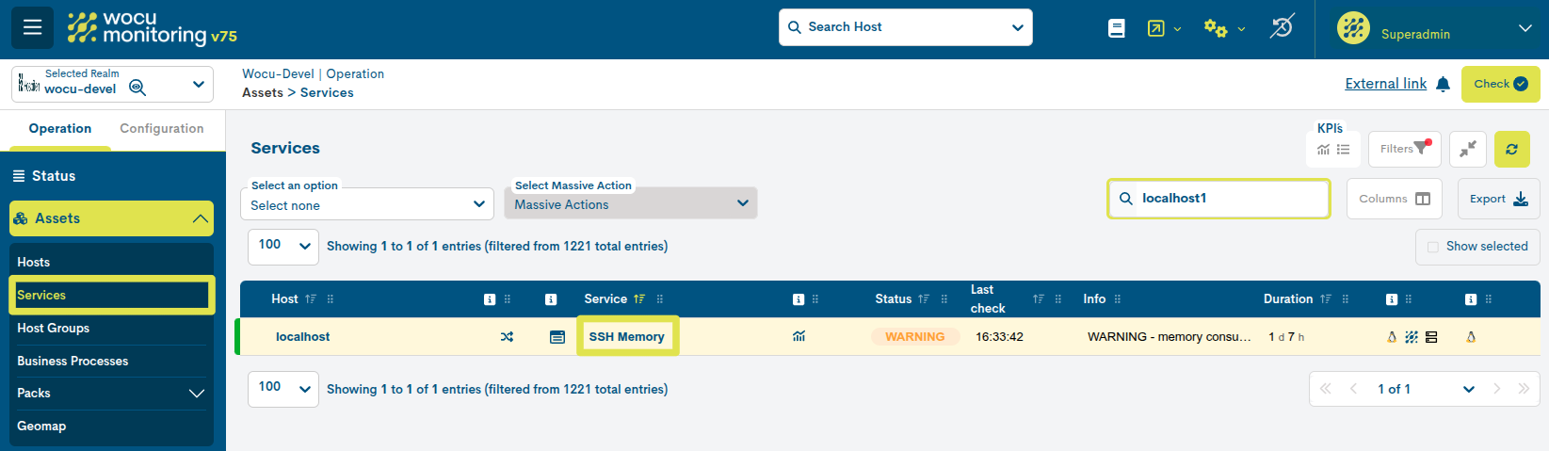Go to the next page arrow
This screenshot has height=451, width=1549.
point(1497,389)
